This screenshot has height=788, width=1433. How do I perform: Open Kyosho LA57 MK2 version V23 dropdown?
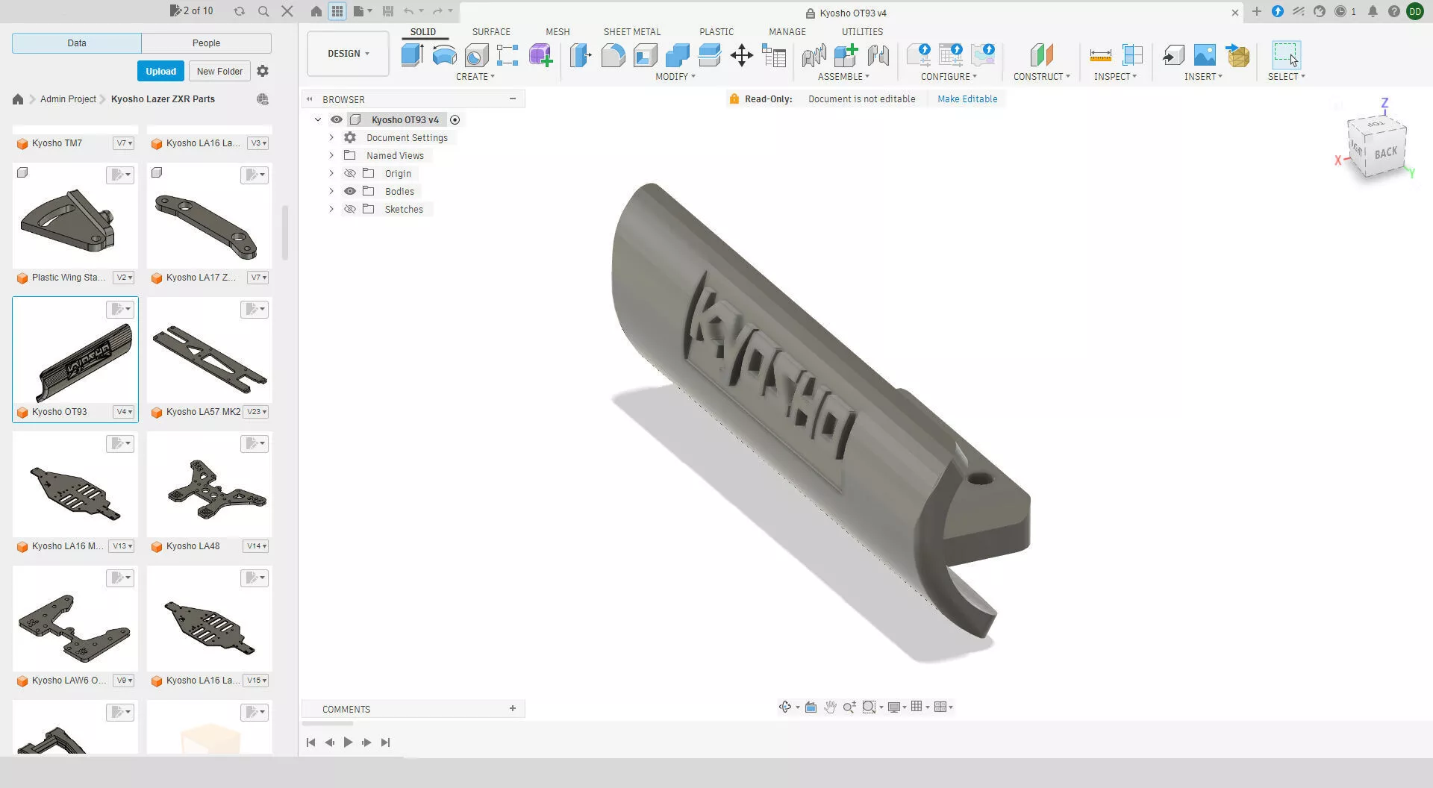(x=256, y=412)
